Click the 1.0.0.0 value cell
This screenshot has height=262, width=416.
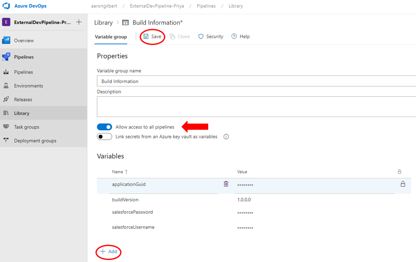coord(244,199)
